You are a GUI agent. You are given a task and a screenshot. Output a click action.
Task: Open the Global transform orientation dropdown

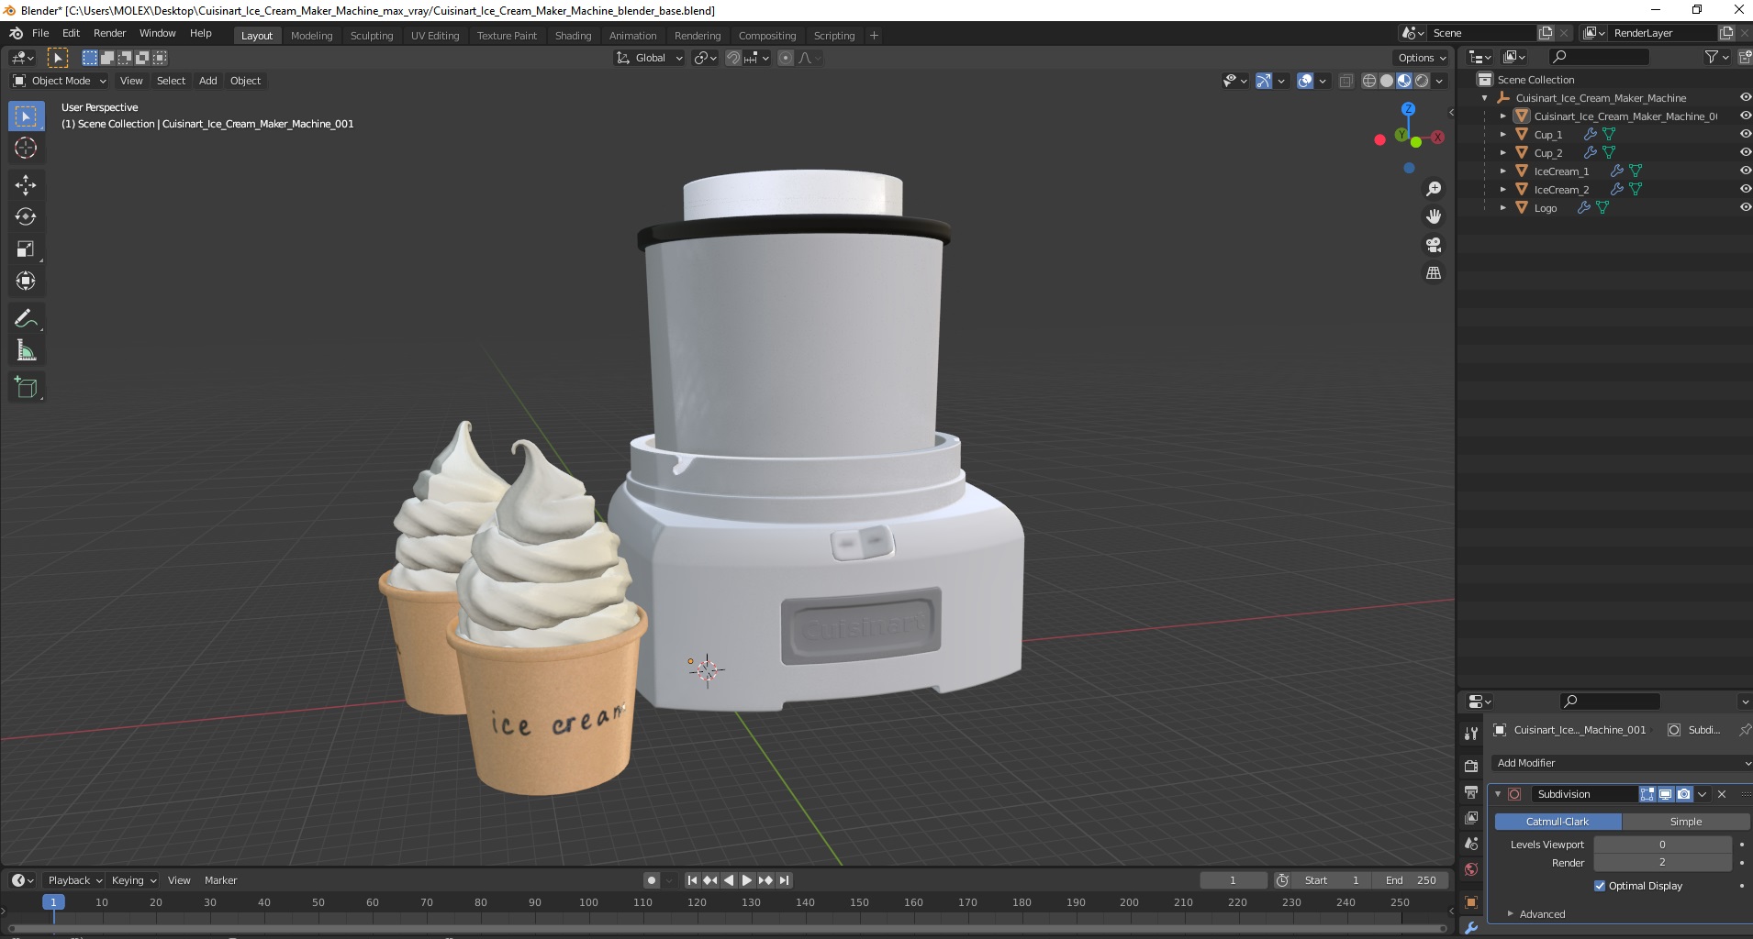(x=649, y=58)
